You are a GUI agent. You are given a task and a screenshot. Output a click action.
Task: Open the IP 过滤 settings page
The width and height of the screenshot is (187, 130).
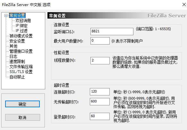tap(21, 31)
